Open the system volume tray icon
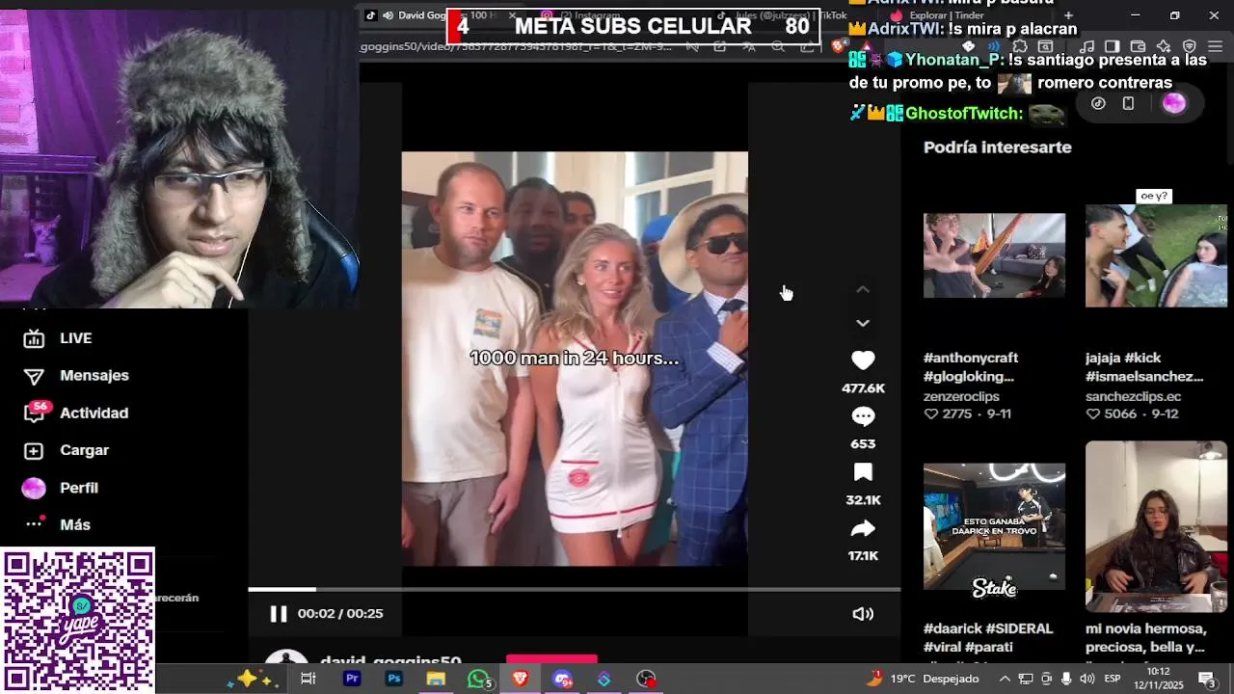 point(1087,679)
